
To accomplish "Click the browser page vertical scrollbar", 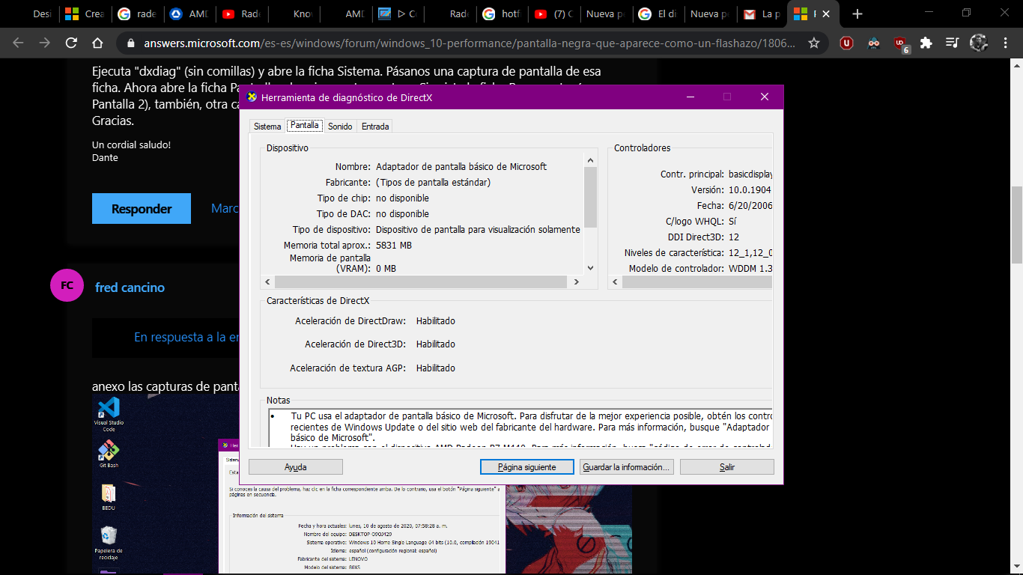I will pyautogui.click(x=1016, y=225).
